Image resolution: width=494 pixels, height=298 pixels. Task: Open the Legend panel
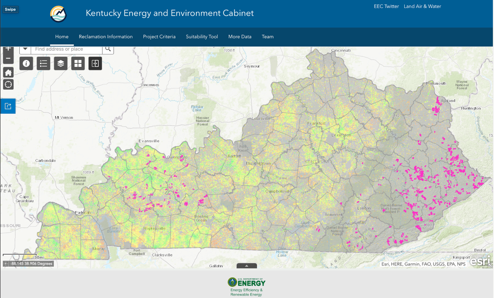43,63
